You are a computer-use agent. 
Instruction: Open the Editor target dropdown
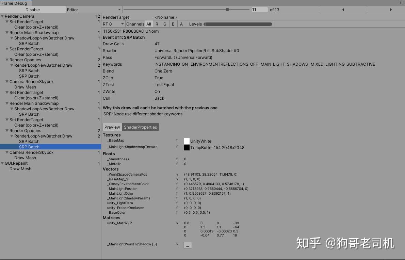94,10
